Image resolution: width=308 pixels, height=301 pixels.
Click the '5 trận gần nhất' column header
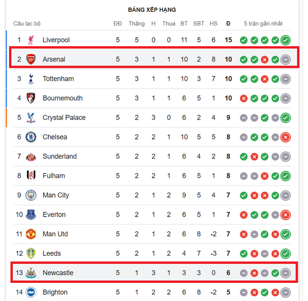263,23
